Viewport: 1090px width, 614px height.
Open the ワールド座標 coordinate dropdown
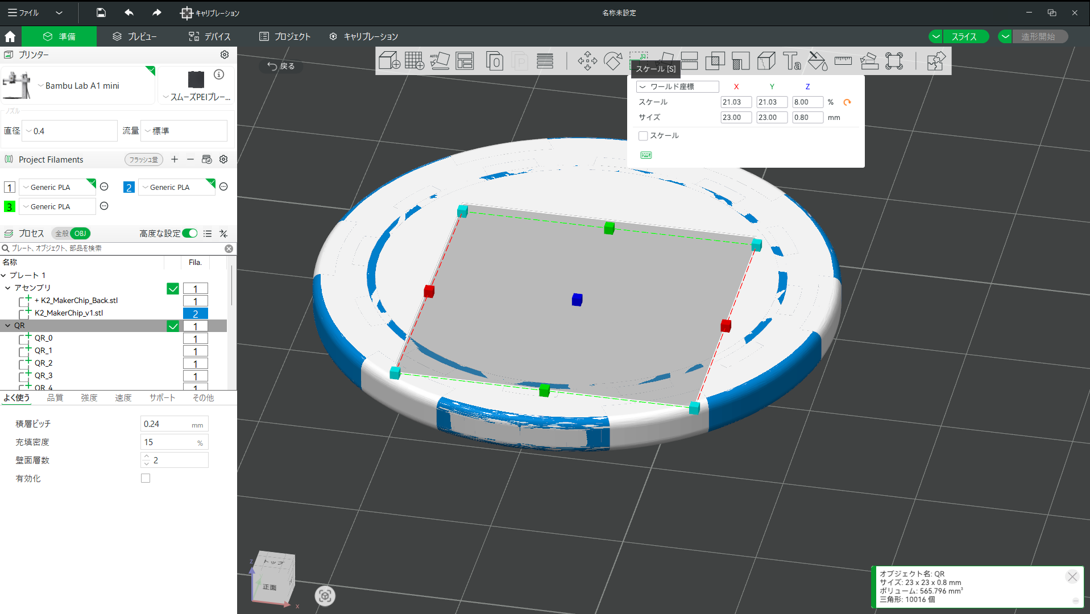click(678, 86)
